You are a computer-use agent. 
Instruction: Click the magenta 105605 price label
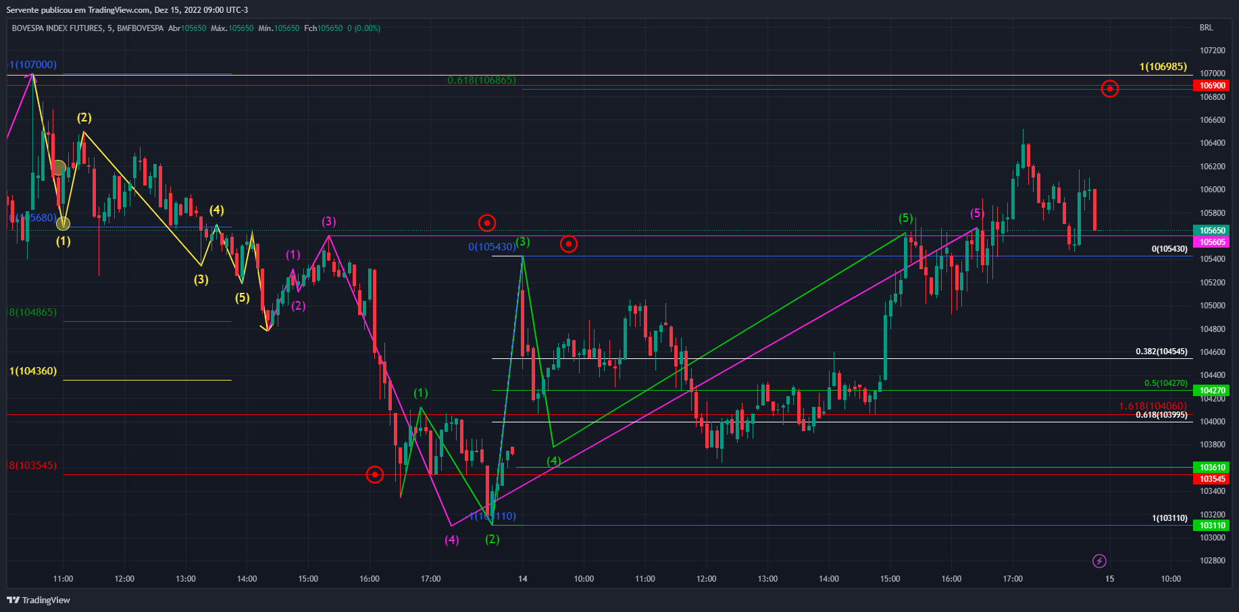point(1213,242)
